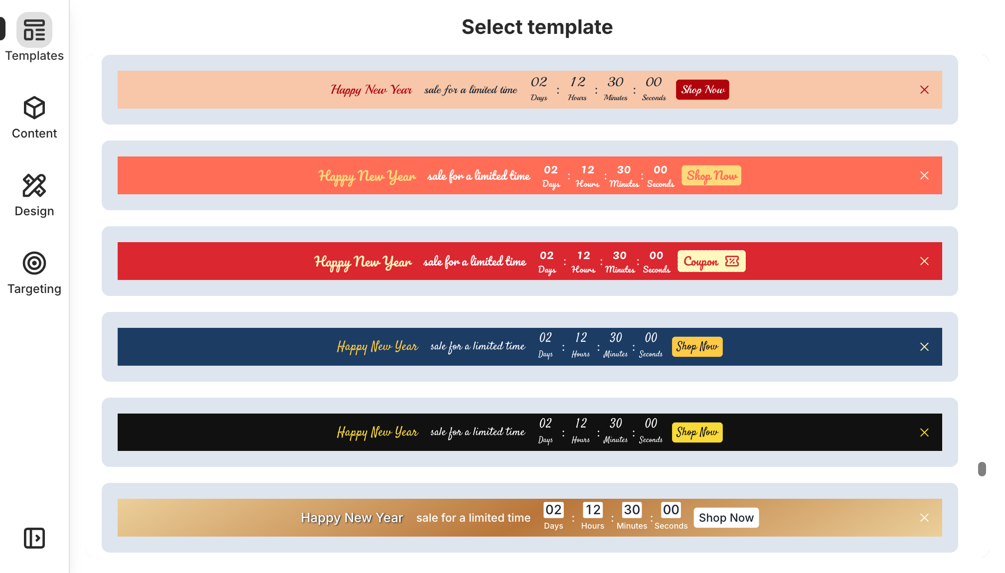Select the coral orange template card

530,175
